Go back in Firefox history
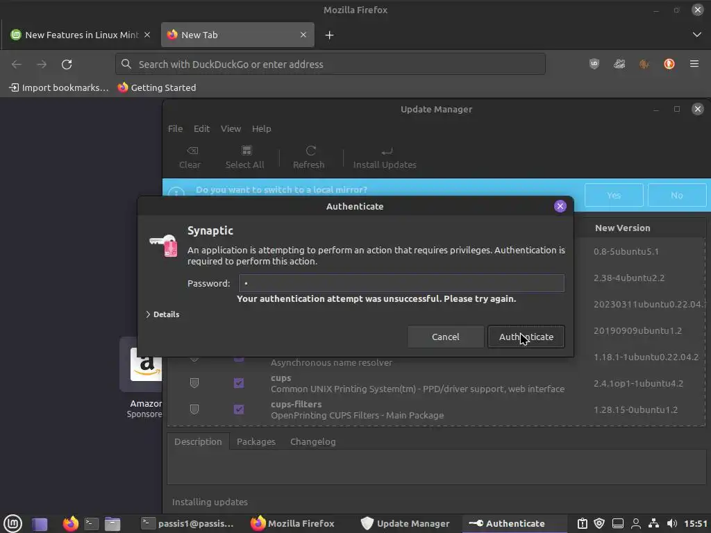 coord(17,65)
